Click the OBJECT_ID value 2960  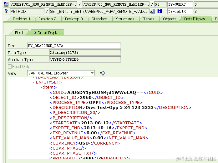[x=86, y=98]
